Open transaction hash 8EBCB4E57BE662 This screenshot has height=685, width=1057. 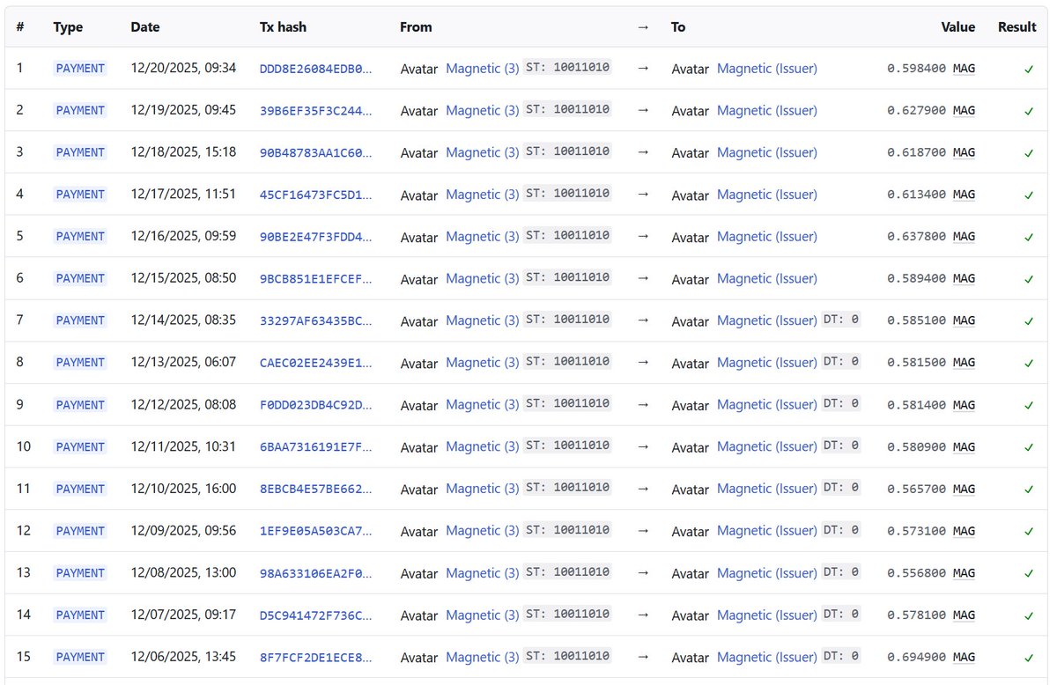coord(315,490)
